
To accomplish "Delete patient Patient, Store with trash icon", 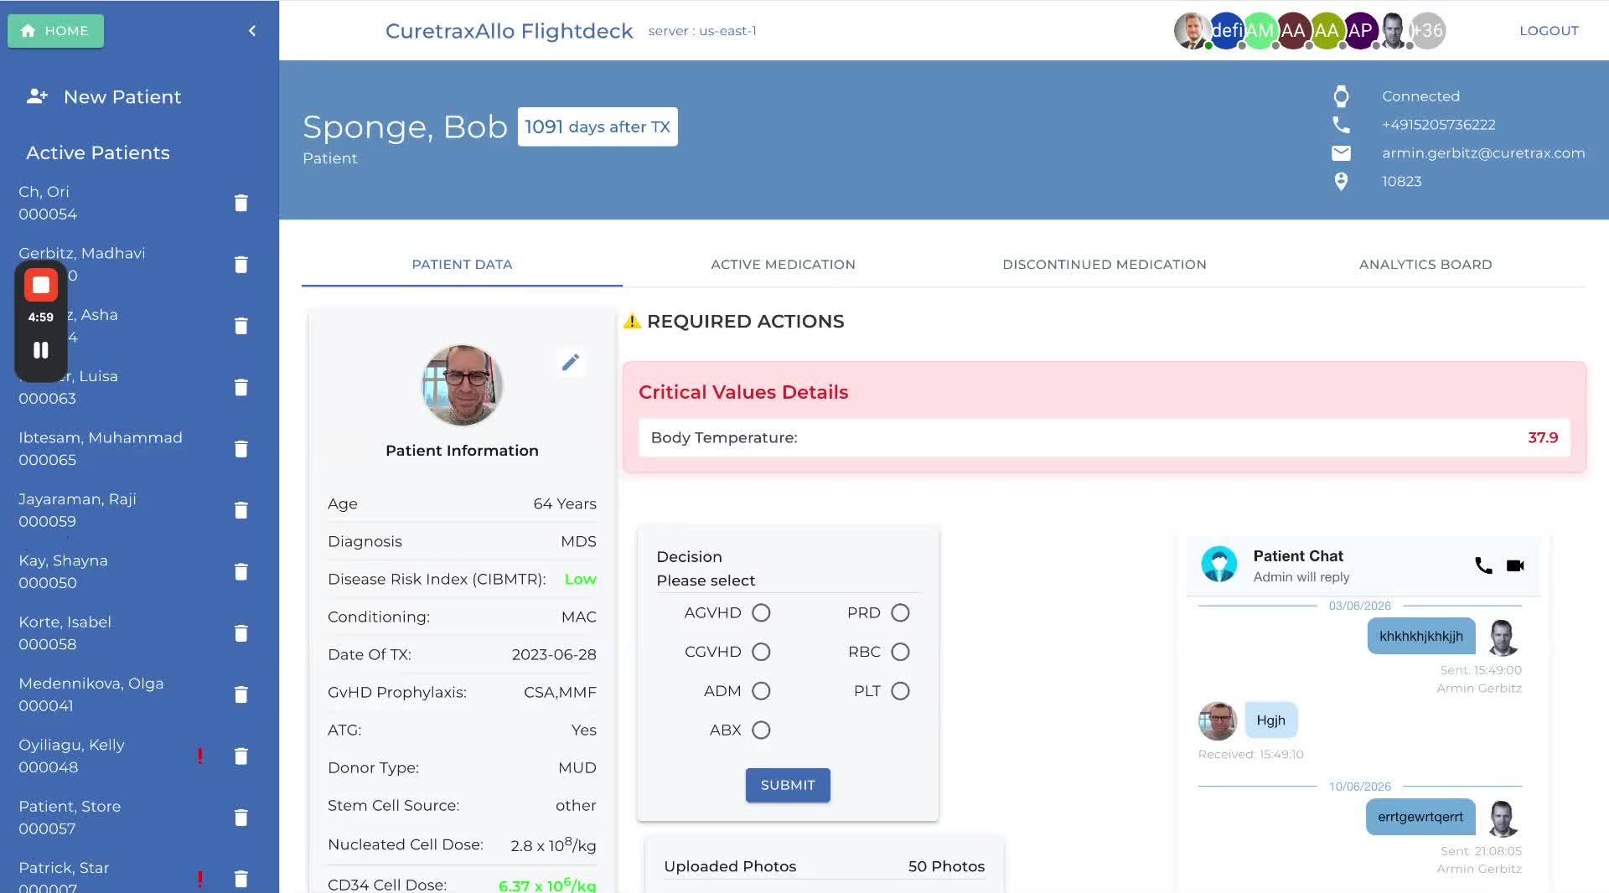I will click(x=241, y=818).
